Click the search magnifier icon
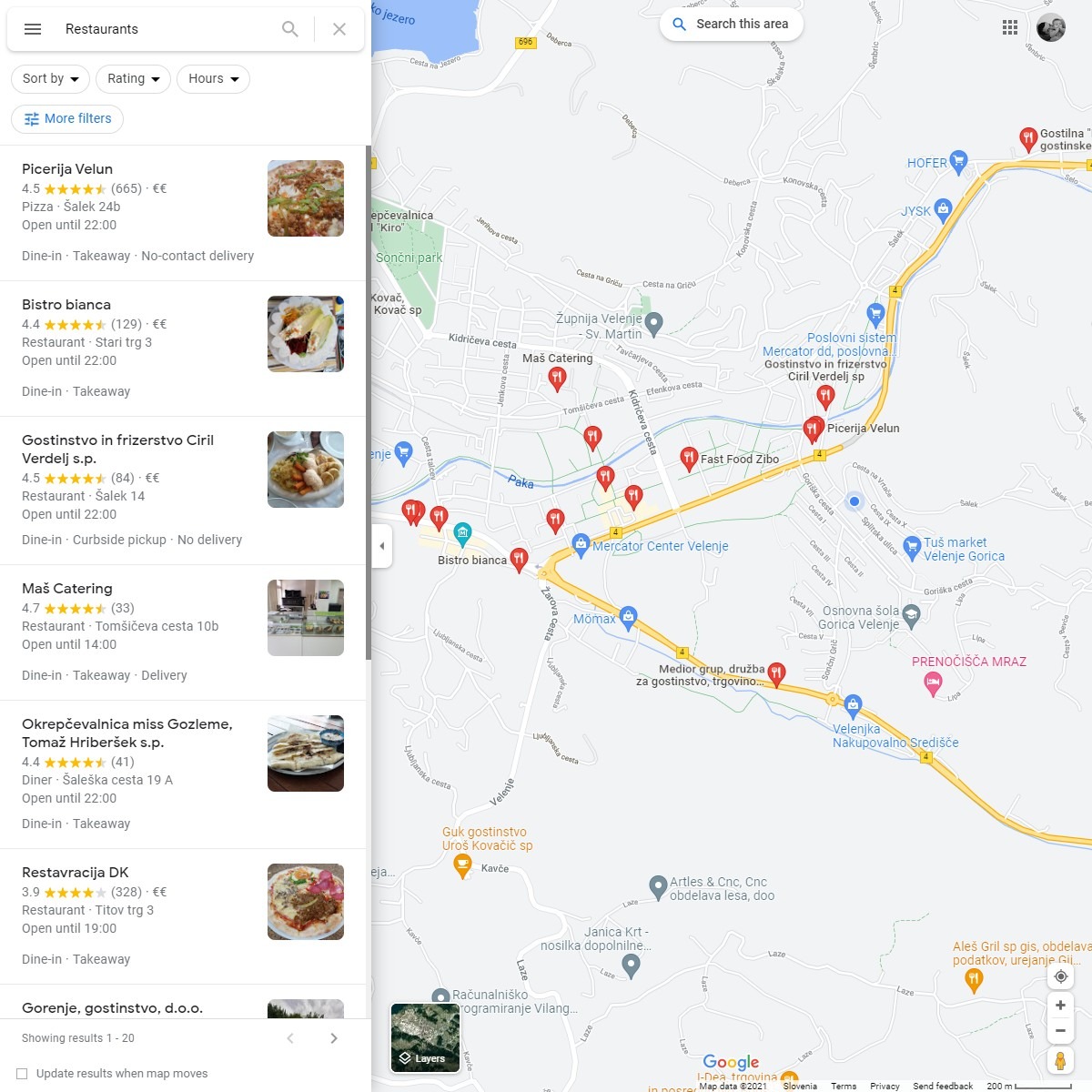1092x1092 pixels. [x=290, y=29]
